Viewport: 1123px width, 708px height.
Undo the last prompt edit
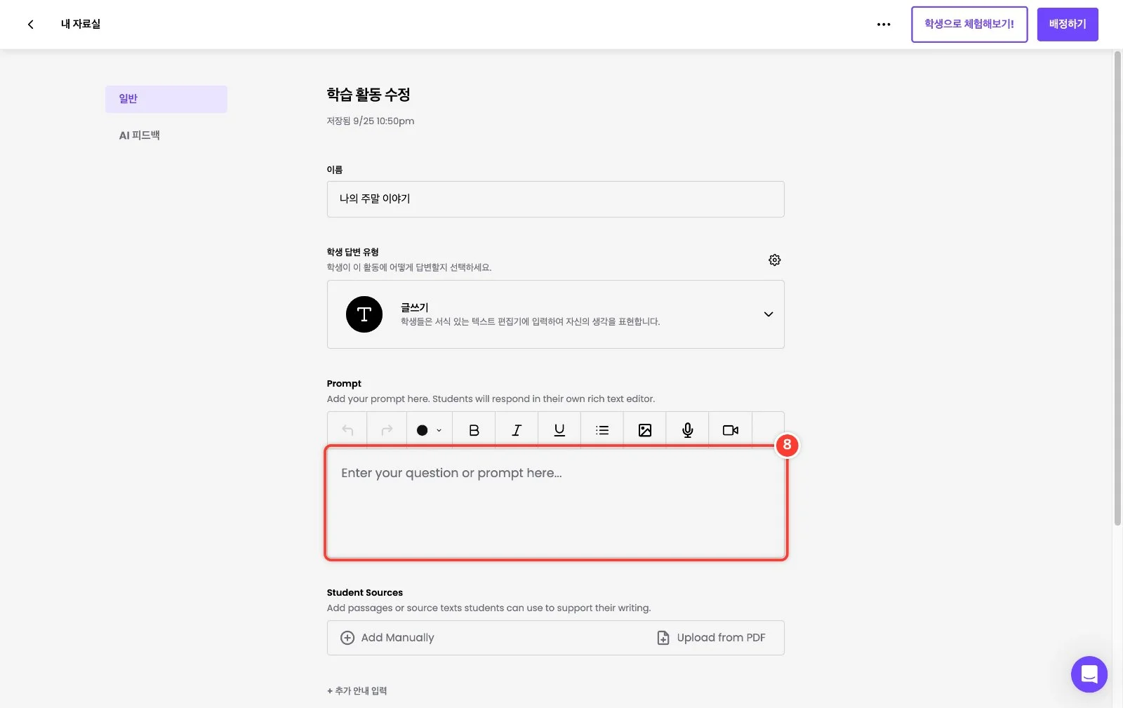(347, 430)
